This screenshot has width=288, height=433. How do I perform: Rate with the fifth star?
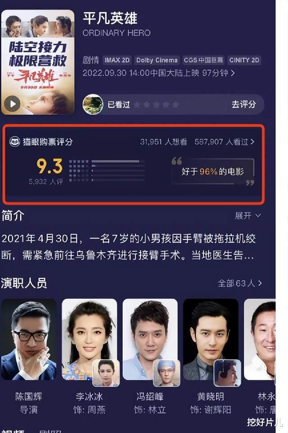click(x=175, y=105)
